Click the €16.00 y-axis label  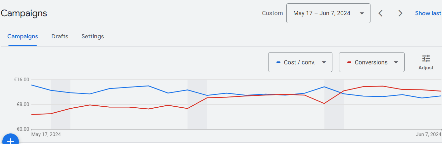[x=22, y=80]
